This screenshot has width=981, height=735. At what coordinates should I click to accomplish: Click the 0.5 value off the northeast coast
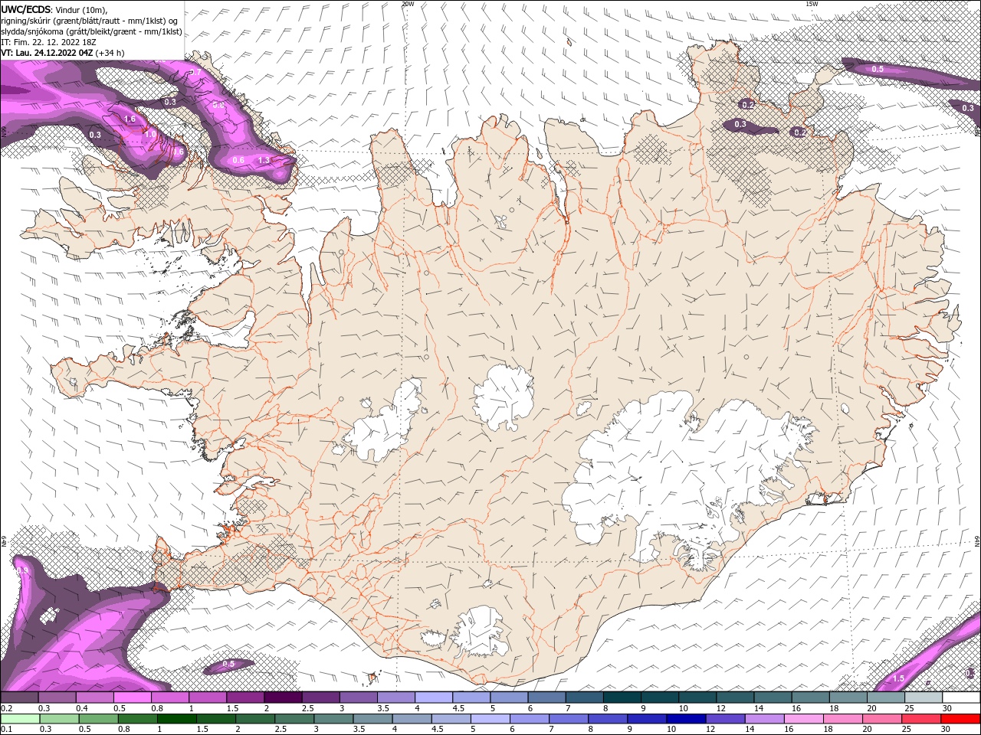(878, 69)
